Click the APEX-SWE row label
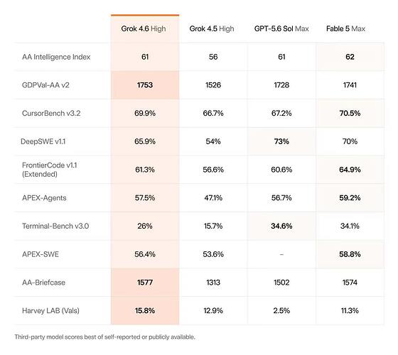398x355 pixels. (41, 254)
